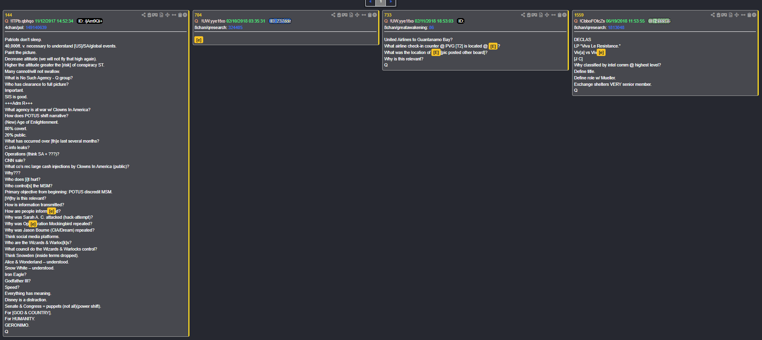Click the ID: 237dde badge

coord(280,21)
